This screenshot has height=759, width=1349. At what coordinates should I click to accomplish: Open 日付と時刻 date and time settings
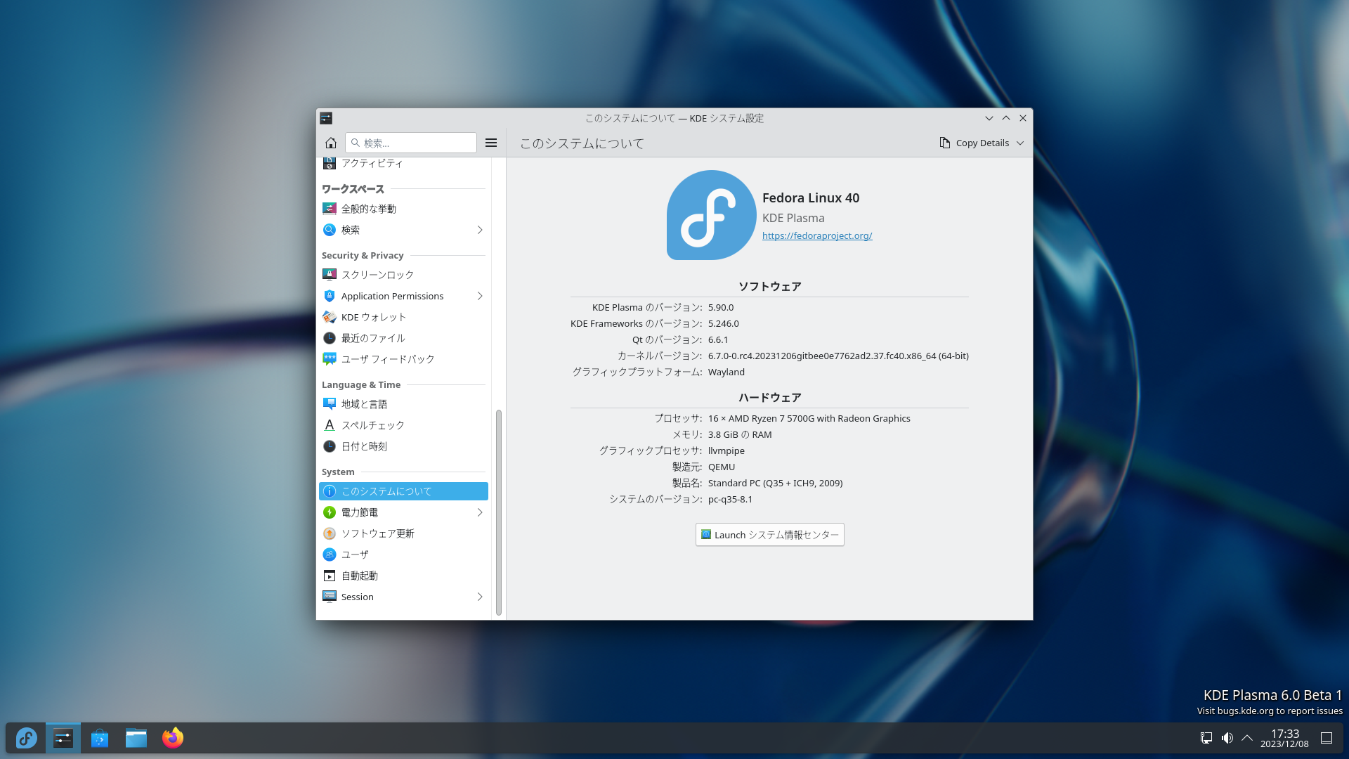coord(364,446)
